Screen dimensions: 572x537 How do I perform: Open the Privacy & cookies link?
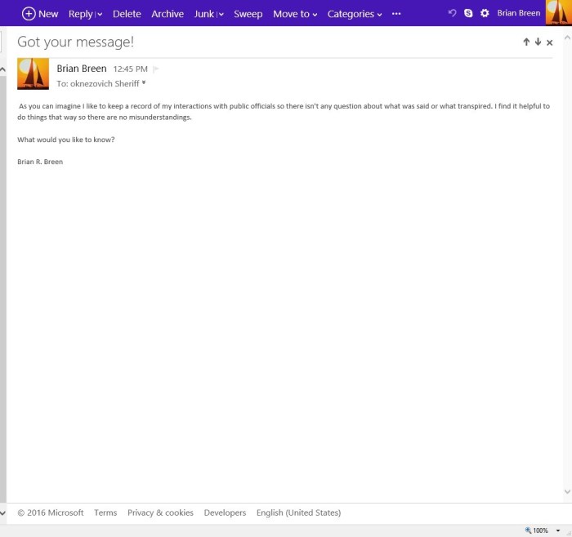coord(160,513)
